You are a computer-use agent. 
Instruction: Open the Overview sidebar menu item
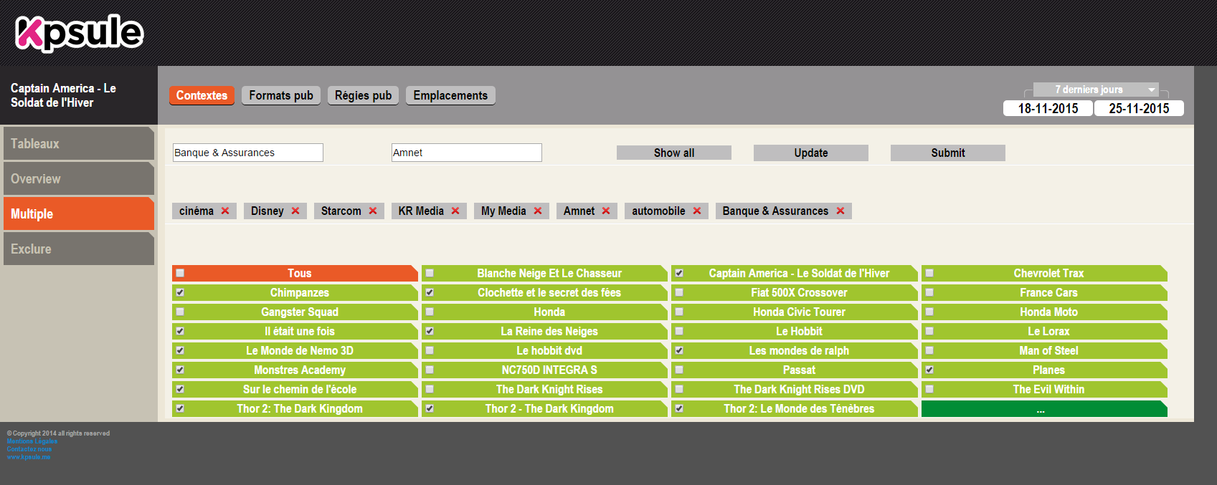pyautogui.click(x=79, y=179)
